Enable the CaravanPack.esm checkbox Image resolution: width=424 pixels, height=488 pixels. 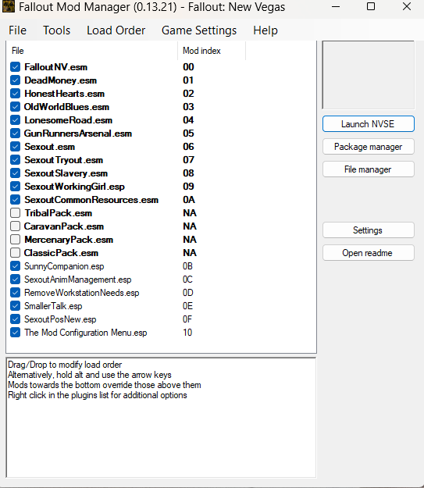[16, 226]
